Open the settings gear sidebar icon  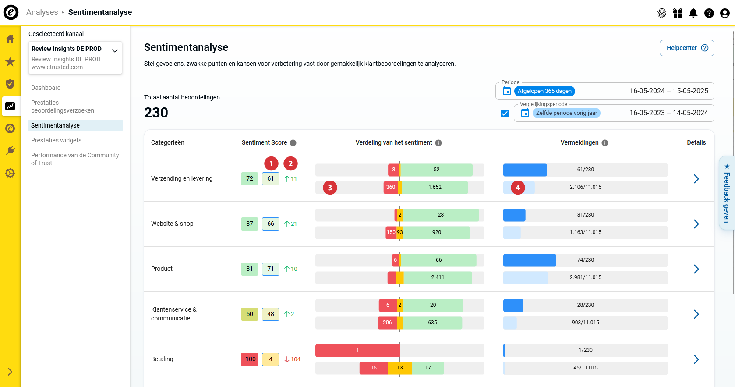pyautogui.click(x=10, y=173)
